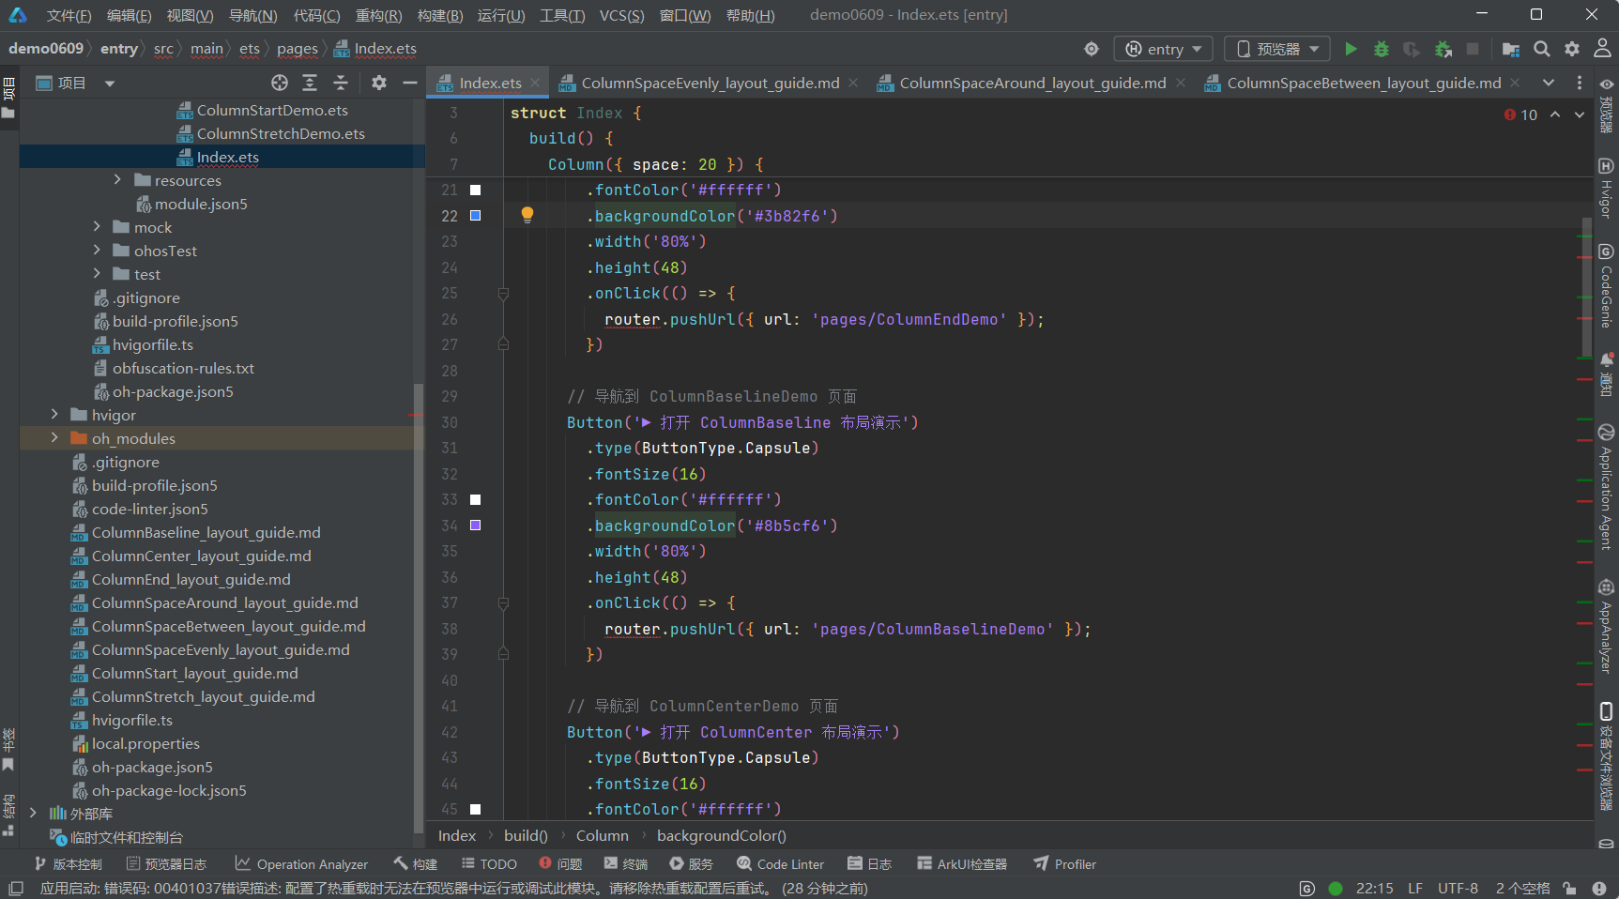Click the device target locator icon

click(1091, 49)
